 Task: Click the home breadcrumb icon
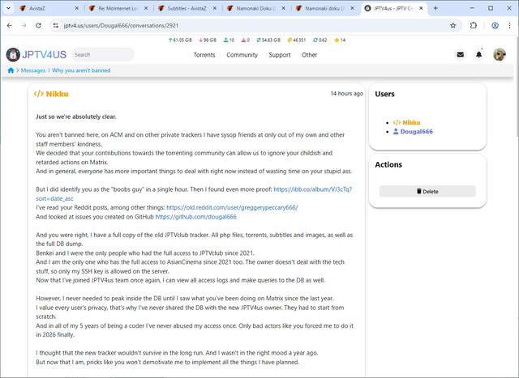tap(11, 70)
